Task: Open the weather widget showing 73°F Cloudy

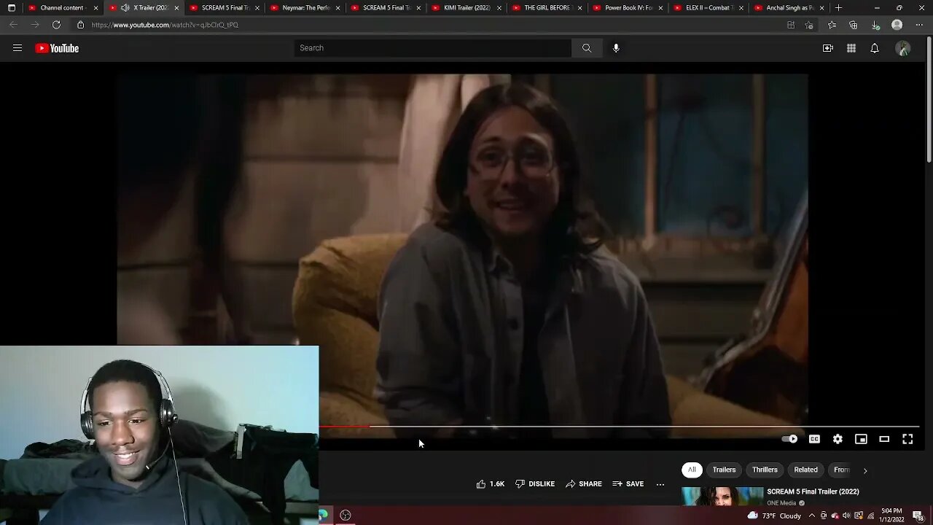Action: click(x=773, y=516)
